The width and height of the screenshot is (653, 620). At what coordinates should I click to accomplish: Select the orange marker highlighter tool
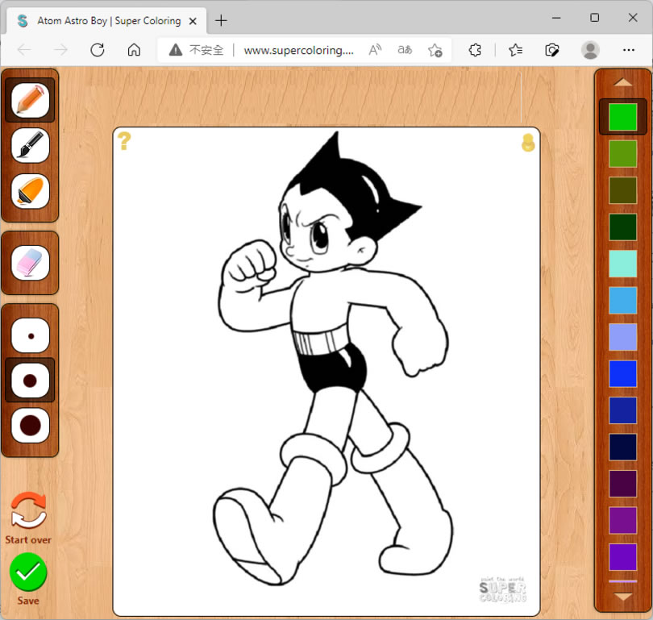pyautogui.click(x=30, y=191)
